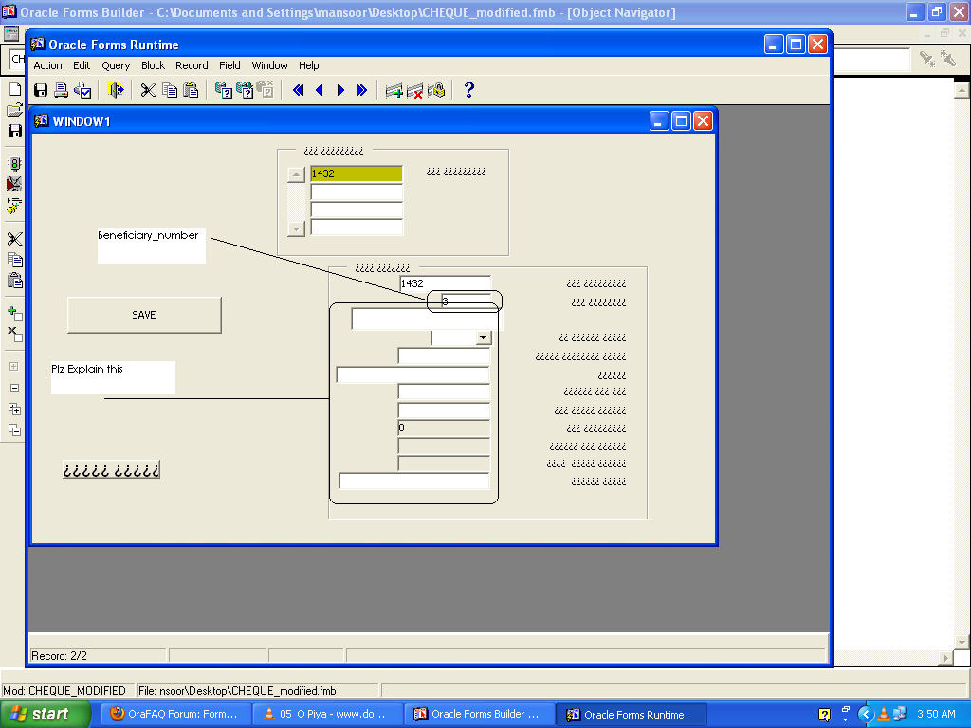Viewport: 971px width, 728px height.
Task: Open the Help menu
Action: [308, 65]
